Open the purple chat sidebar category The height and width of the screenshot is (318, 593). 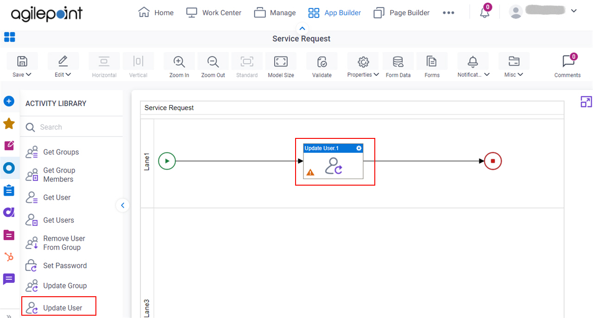coord(9,279)
